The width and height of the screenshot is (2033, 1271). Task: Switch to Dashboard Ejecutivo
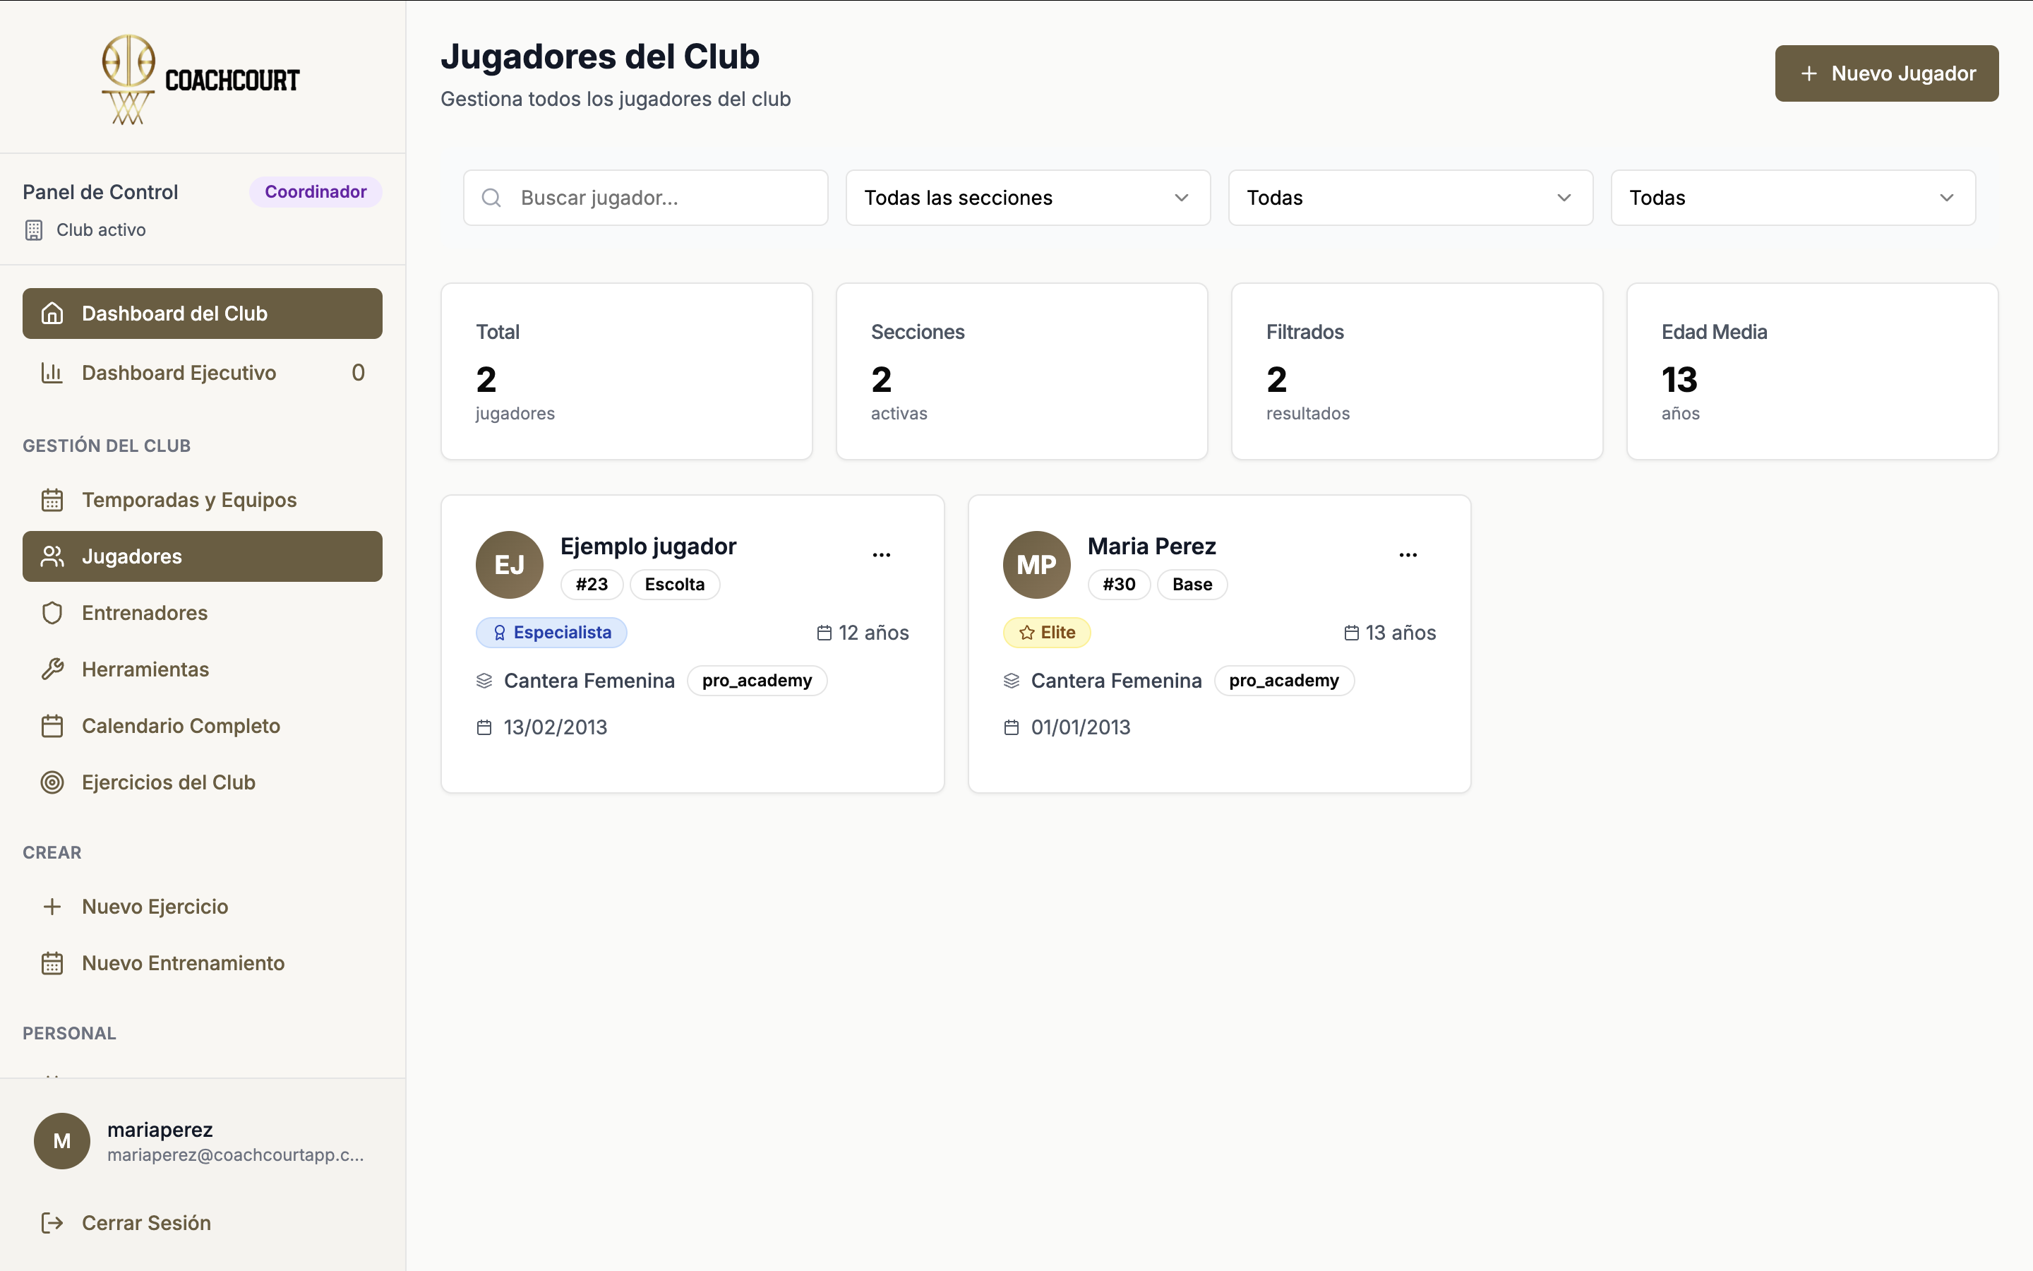tap(179, 372)
